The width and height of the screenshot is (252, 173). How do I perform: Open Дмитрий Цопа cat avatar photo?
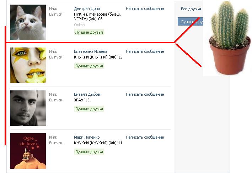point(28,22)
